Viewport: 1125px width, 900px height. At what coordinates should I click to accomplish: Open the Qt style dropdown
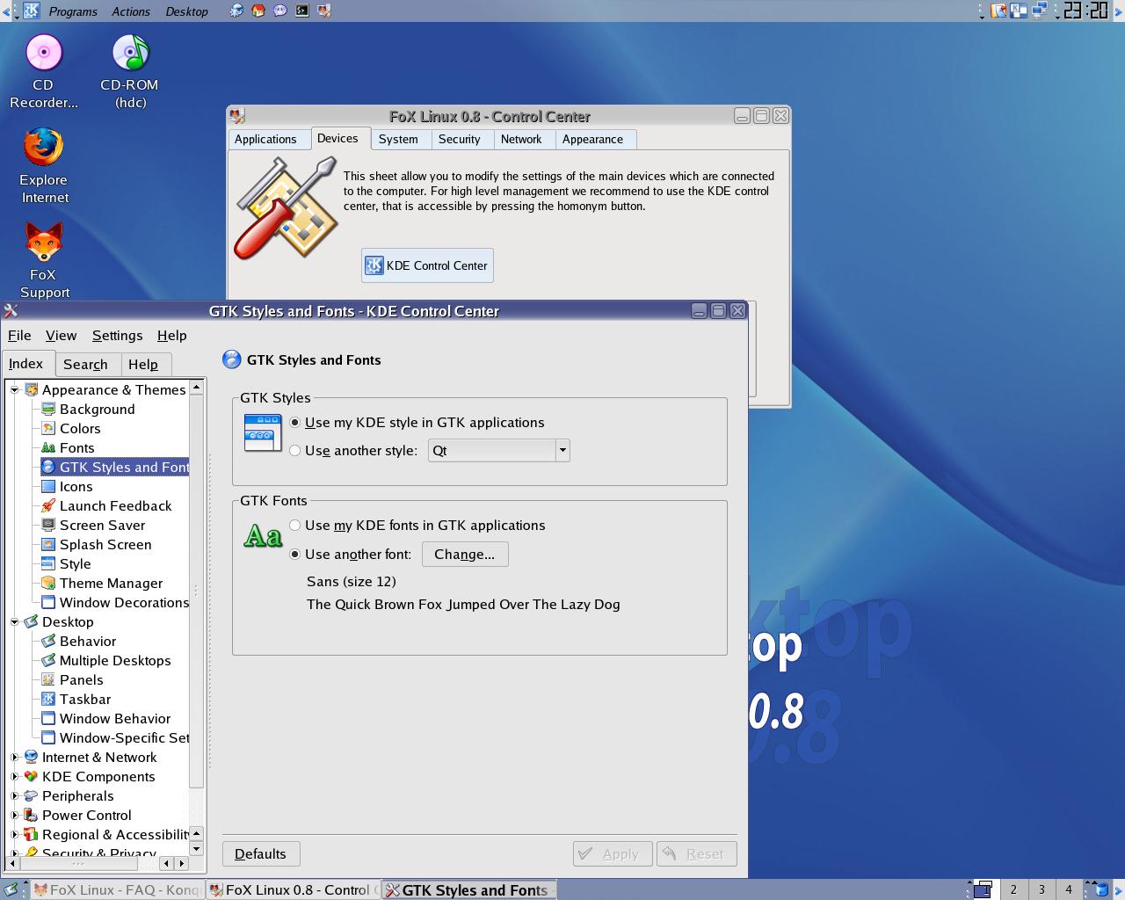[499, 451]
